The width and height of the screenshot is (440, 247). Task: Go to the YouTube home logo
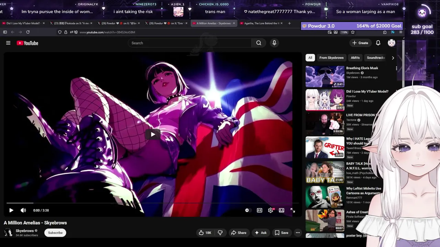tap(27, 43)
